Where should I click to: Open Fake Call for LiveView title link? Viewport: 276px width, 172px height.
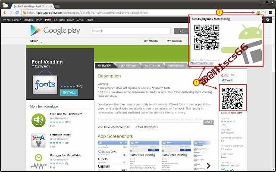(66, 114)
